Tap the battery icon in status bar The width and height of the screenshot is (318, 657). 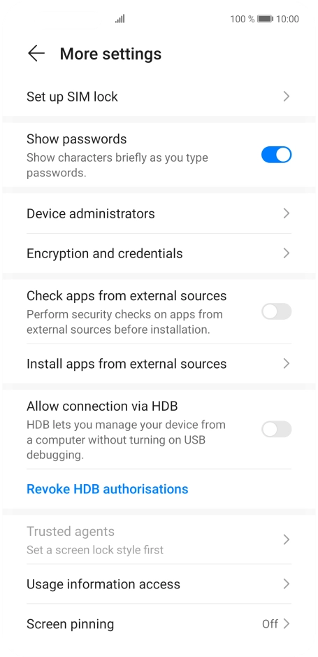coord(266,19)
